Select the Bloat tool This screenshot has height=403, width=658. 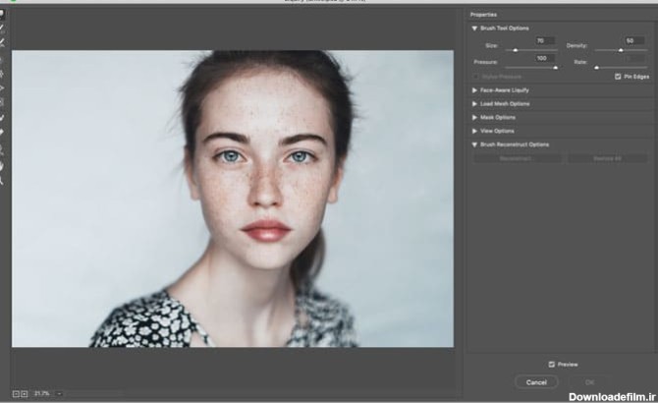coord(5,86)
